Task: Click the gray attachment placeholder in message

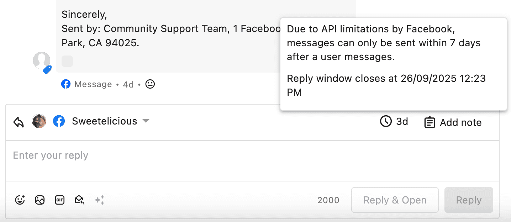Action: pyautogui.click(x=67, y=61)
